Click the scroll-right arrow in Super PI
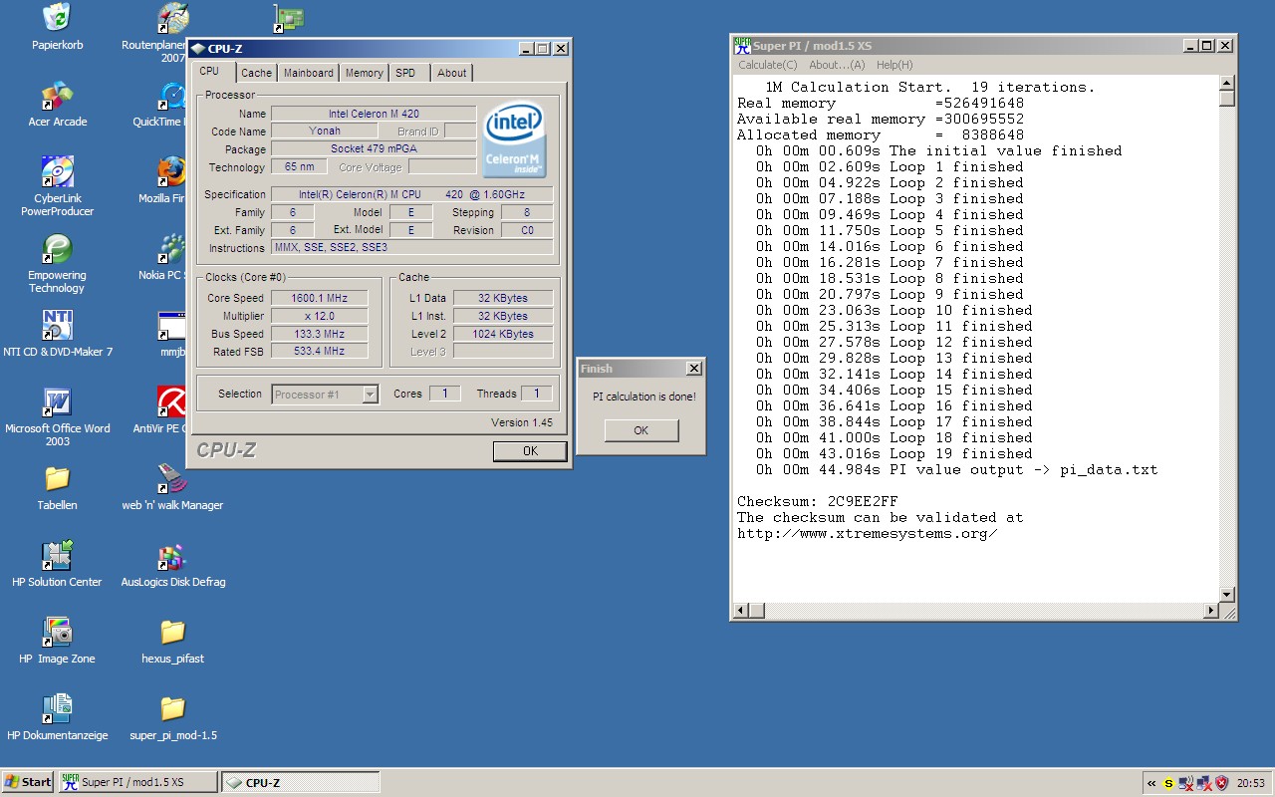The height and width of the screenshot is (797, 1275). coord(1211,610)
